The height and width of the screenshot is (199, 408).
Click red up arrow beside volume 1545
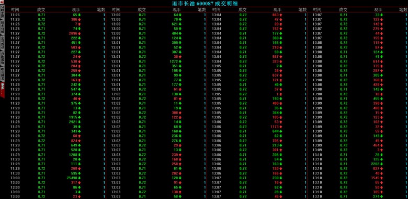[x=382, y=178]
